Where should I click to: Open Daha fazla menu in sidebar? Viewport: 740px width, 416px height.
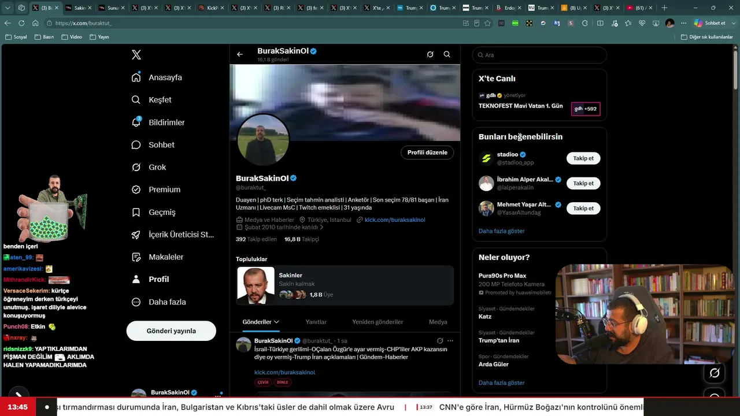pyautogui.click(x=158, y=302)
